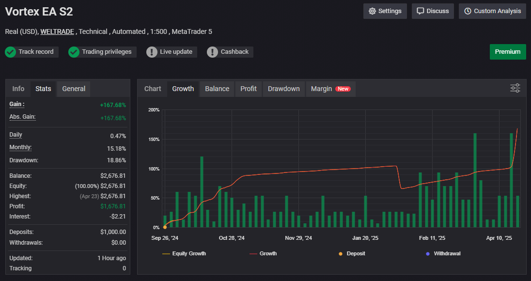Screen dimensions: 531x281
Task: Toggle Equity Growth series in legend
Action: coord(184,253)
